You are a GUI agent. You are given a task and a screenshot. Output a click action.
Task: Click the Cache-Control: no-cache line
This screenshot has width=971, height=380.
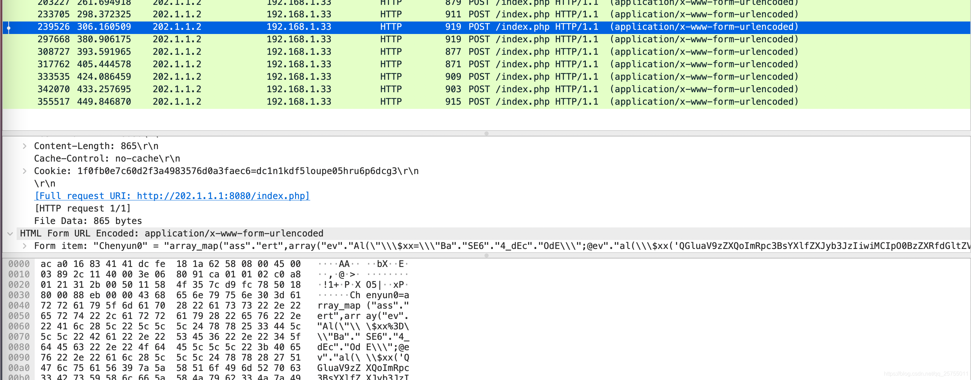click(x=107, y=158)
